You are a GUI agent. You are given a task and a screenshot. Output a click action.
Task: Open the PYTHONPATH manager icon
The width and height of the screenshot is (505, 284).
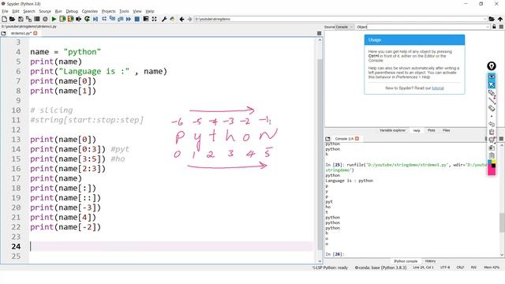click(x=172, y=19)
